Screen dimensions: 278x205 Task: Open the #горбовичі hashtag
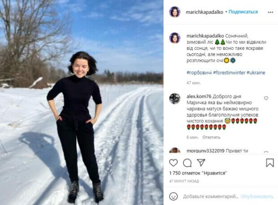pyautogui.click(x=199, y=73)
